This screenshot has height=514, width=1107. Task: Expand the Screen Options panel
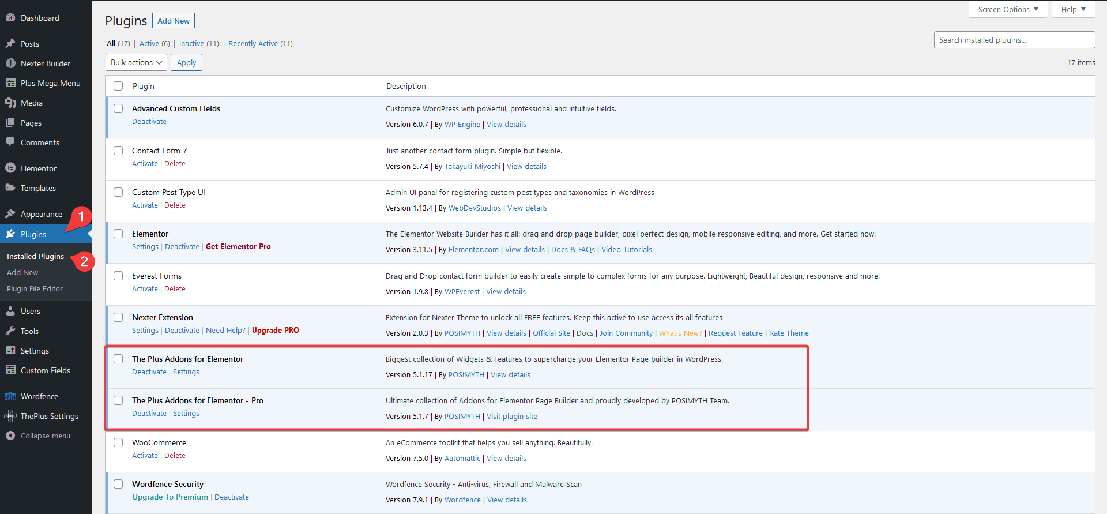click(x=1008, y=9)
